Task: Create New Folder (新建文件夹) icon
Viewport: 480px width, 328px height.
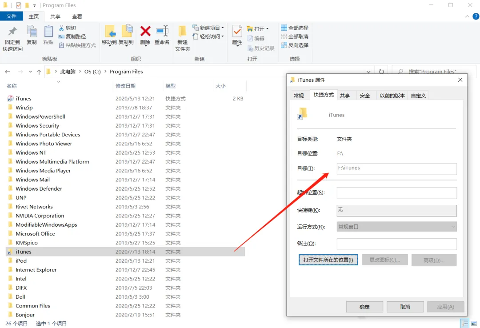Action: pos(183,32)
